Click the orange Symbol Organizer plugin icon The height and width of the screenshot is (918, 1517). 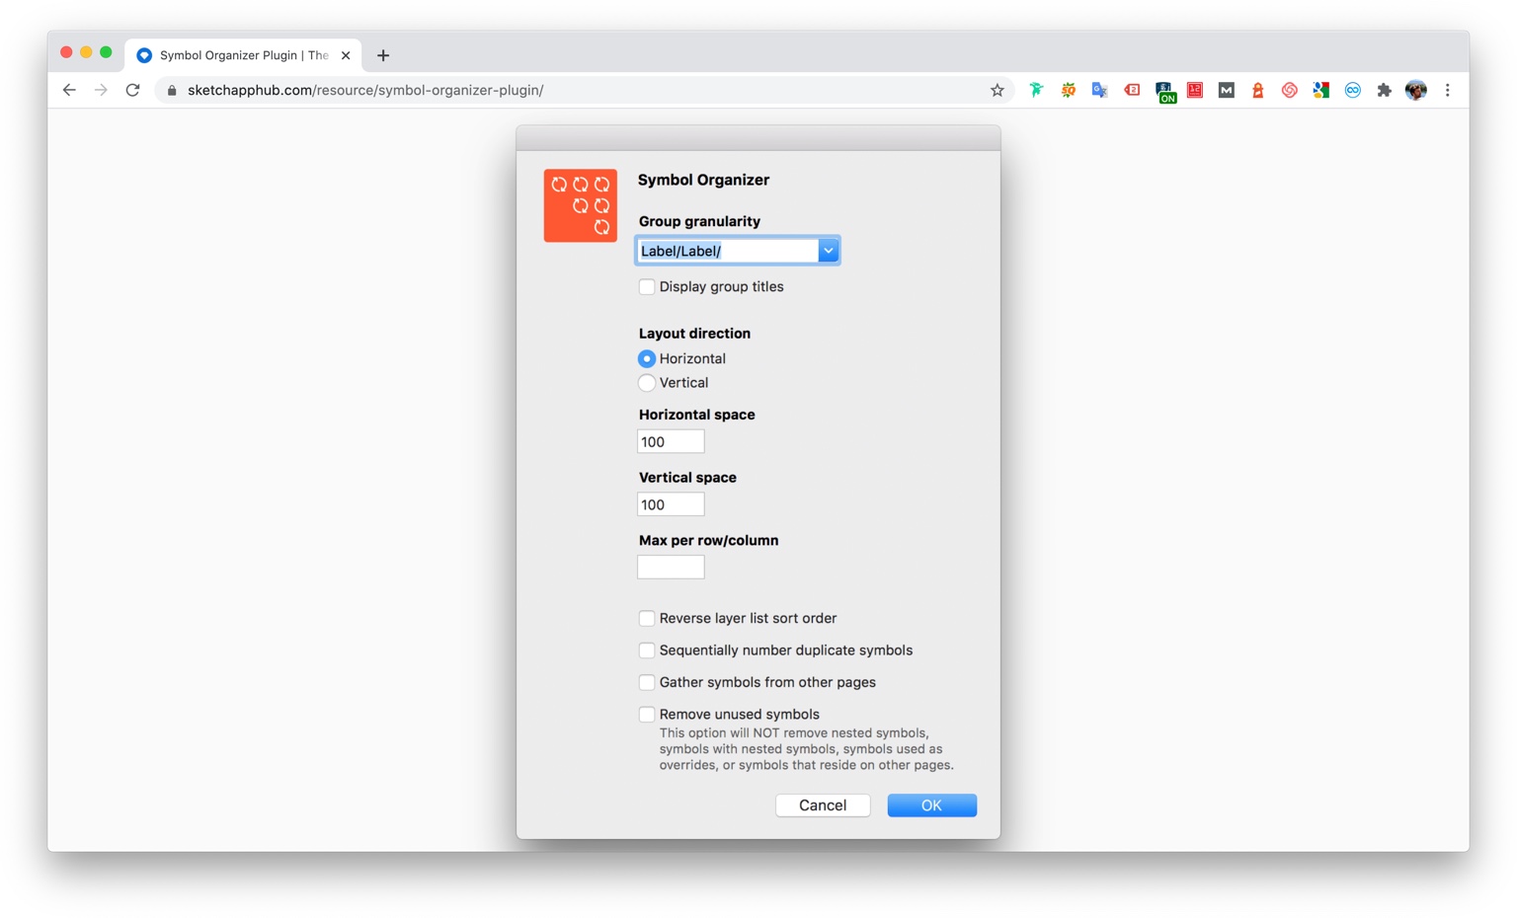point(581,205)
